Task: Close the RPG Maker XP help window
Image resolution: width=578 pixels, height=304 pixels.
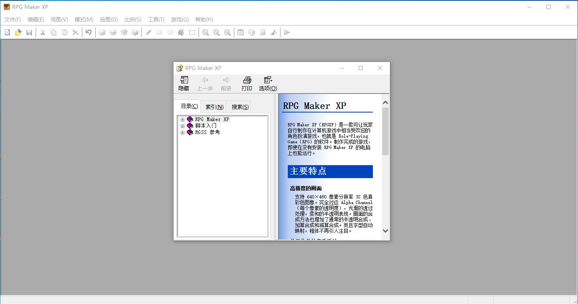Action: [380, 68]
